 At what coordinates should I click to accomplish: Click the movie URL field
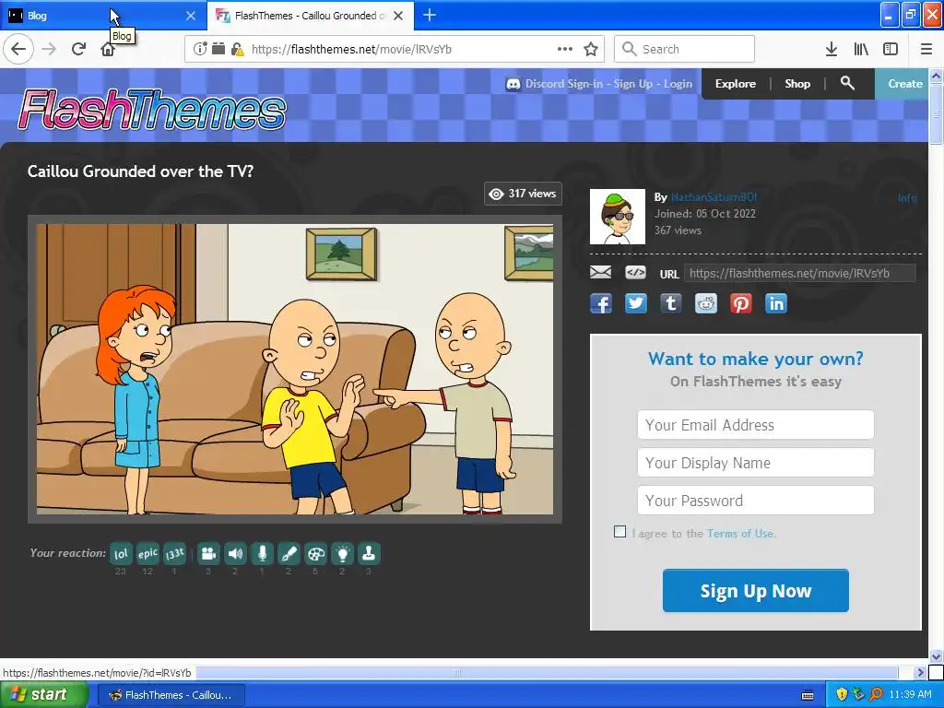[800, 273]
